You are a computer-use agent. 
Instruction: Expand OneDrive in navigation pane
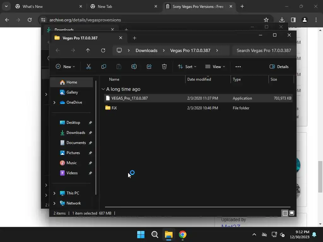point(54,102)
